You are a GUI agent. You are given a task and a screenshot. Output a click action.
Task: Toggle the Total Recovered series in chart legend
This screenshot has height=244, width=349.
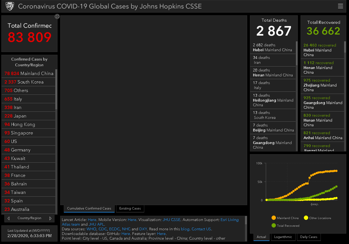285,226
